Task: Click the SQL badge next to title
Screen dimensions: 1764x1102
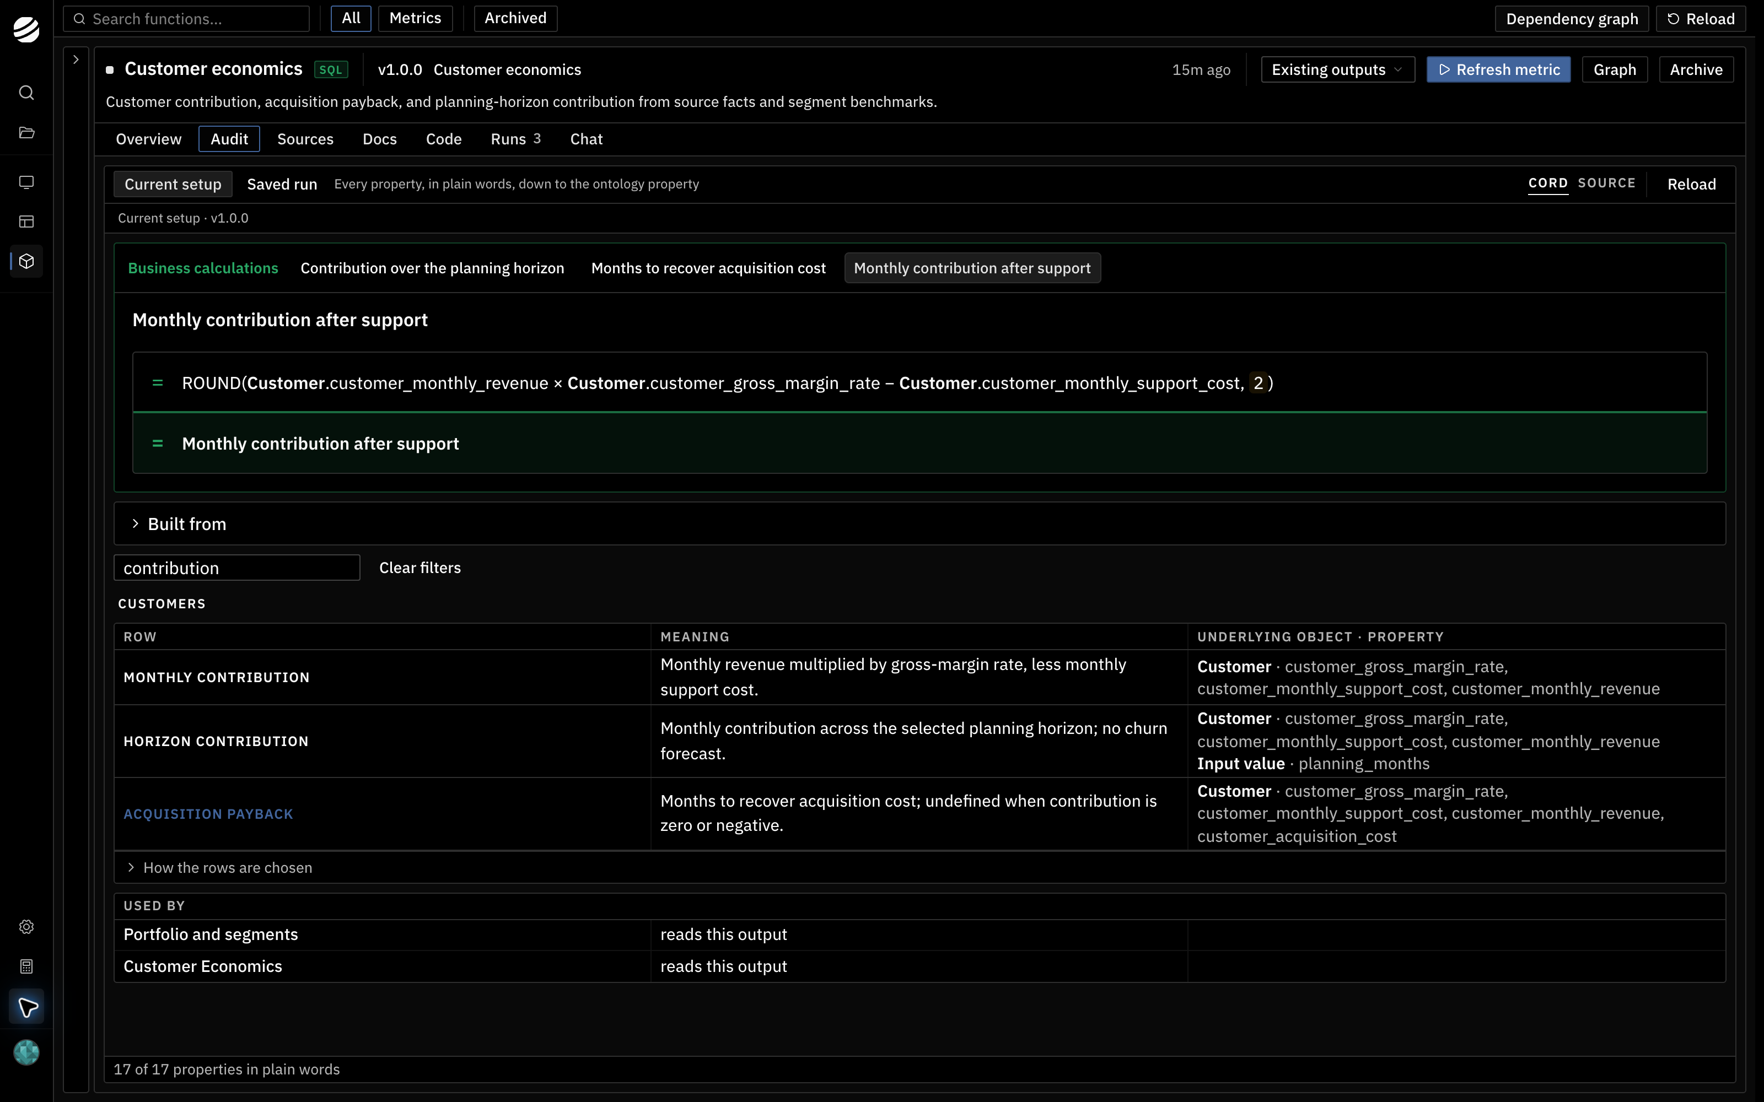Action: point(331,70)
